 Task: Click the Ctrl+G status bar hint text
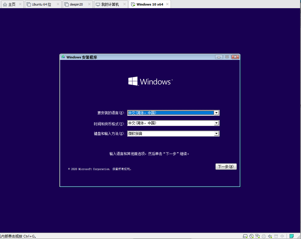(x=18, y=236)
